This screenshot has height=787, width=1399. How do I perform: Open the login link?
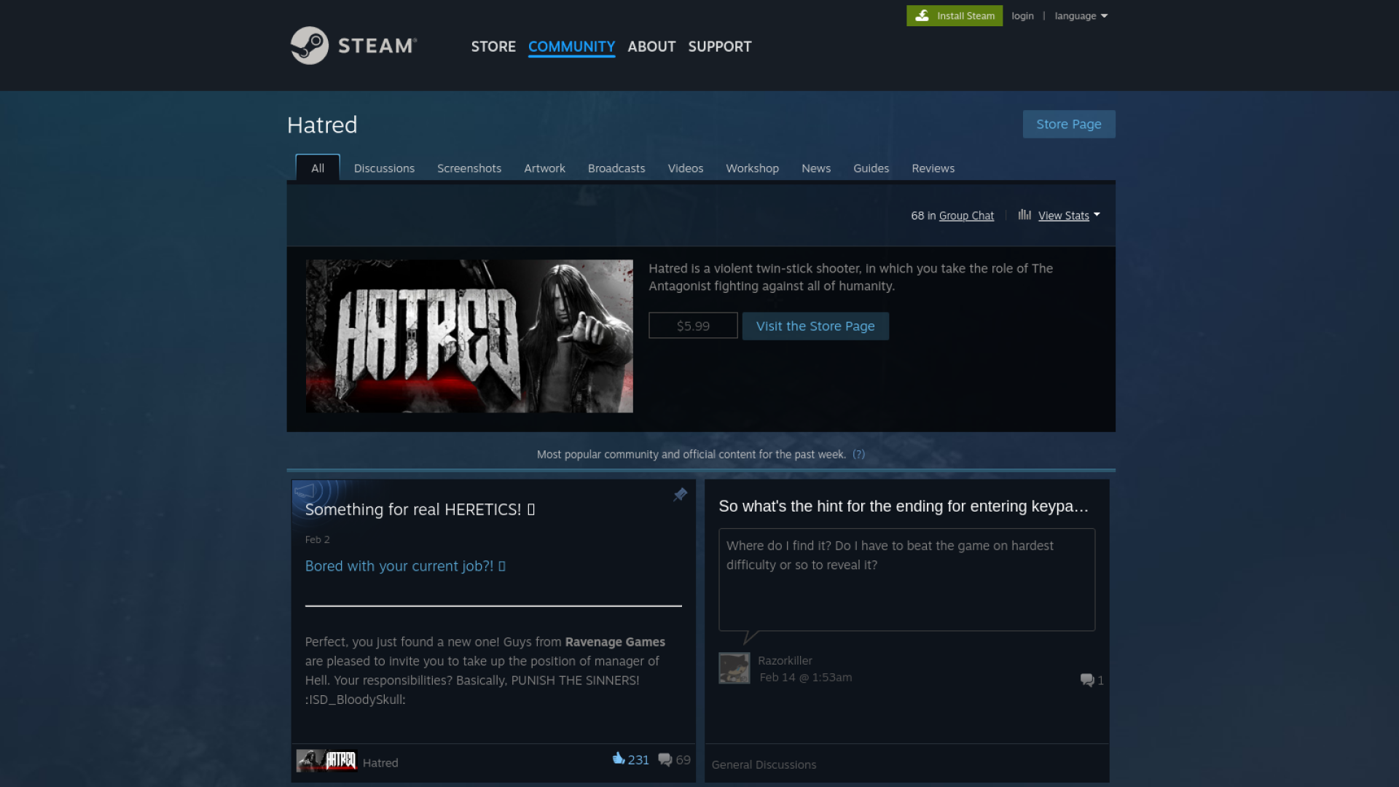[x=1022, y=16]
